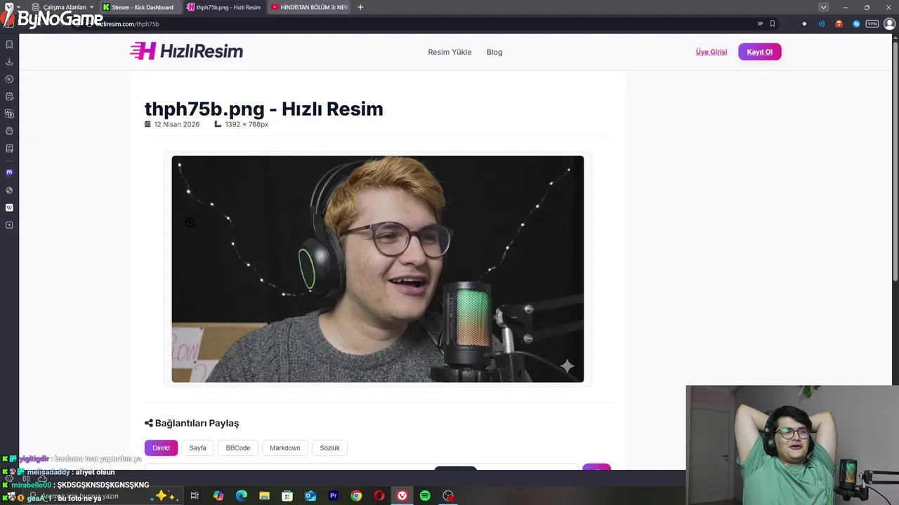Open the Blog link
The width and height of the screenshot is (899, 505).
pos(494,52)
